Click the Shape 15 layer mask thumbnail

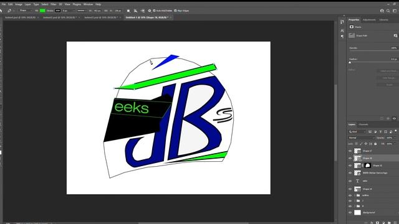367,166
